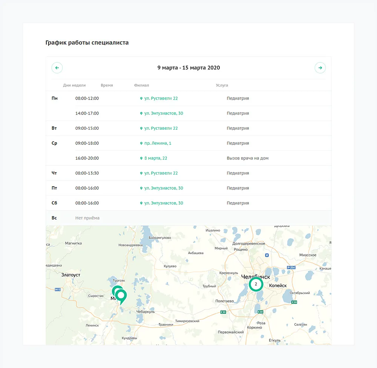377x368 pixels.
Task: Click the Копейск label on the map
Action: coord(278,286)
